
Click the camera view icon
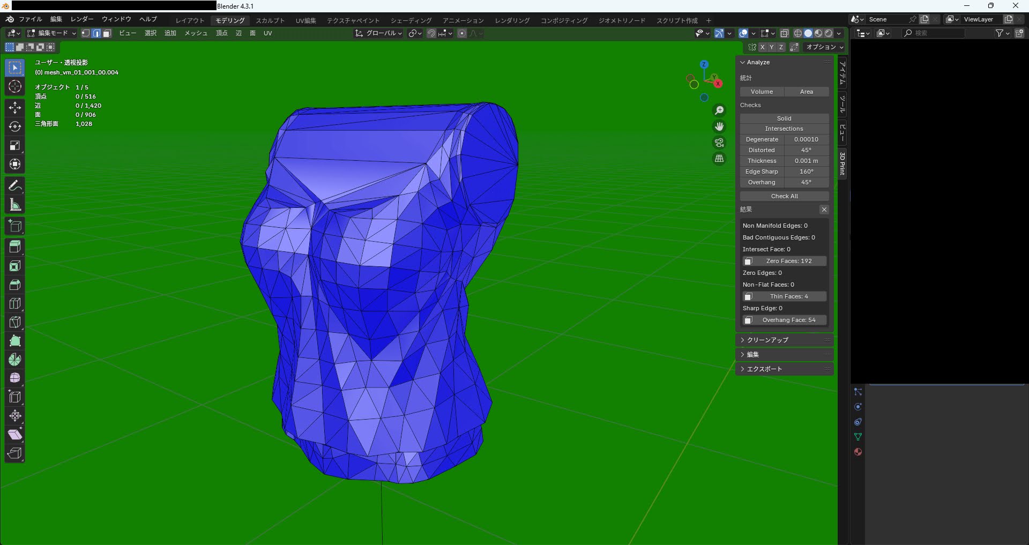coord(719,143)
